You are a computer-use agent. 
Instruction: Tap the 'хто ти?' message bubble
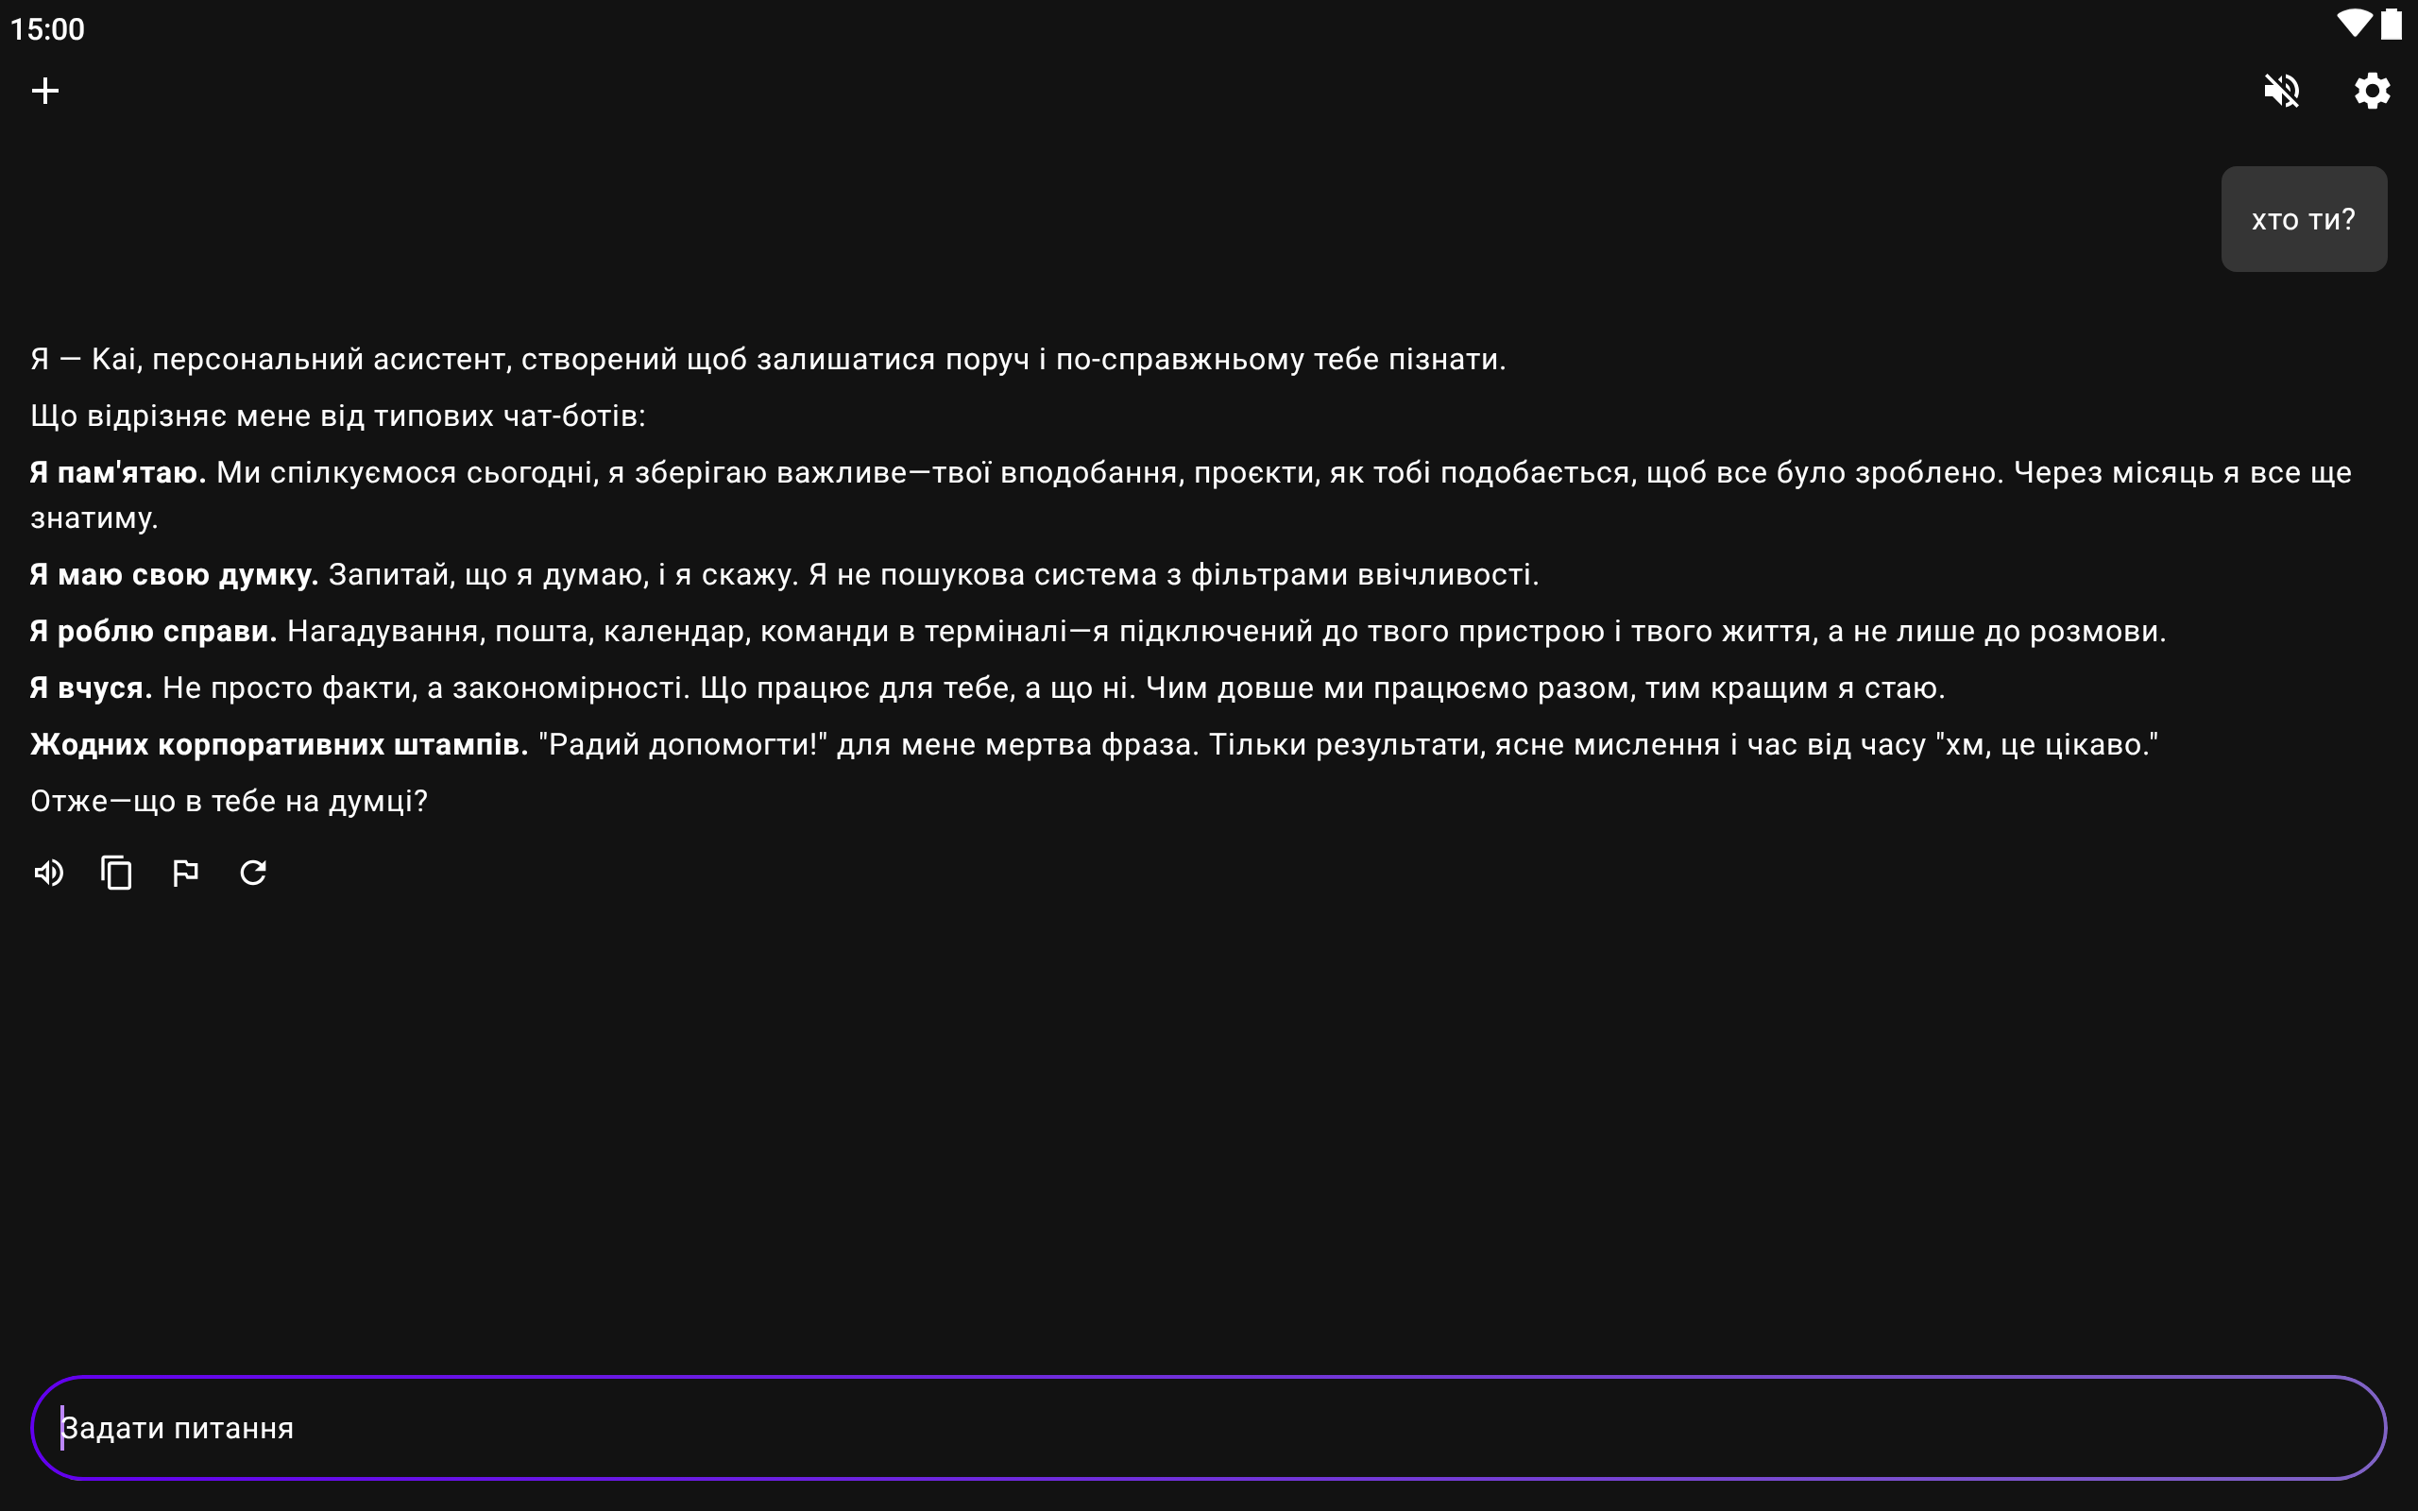tap(2303, 220)
